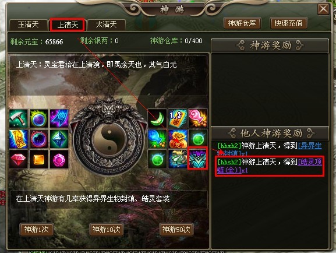Image resolution: width=336 pixels, height=253 pixels.
Task: Click the 快速充值 recharge button
Action: click(x=288, y=23)
